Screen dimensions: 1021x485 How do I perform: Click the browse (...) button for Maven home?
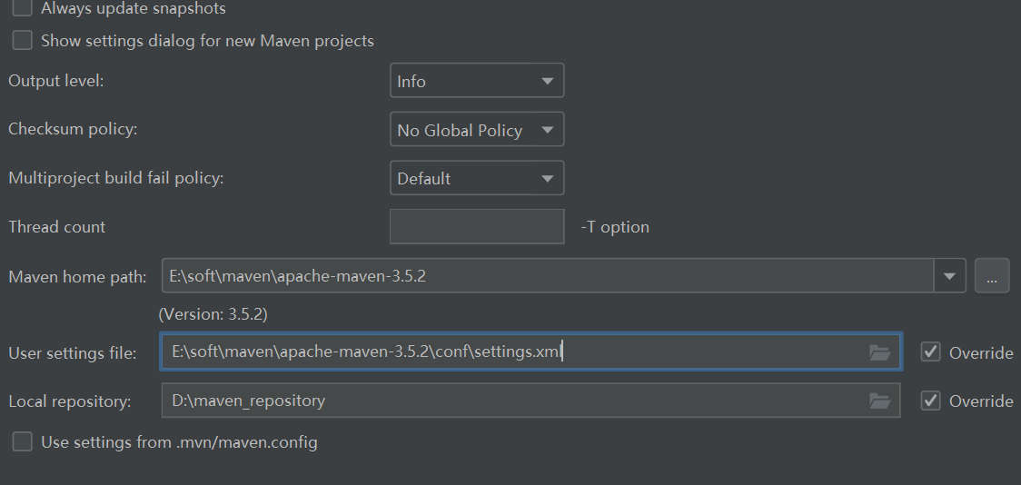tap(992, 276)
